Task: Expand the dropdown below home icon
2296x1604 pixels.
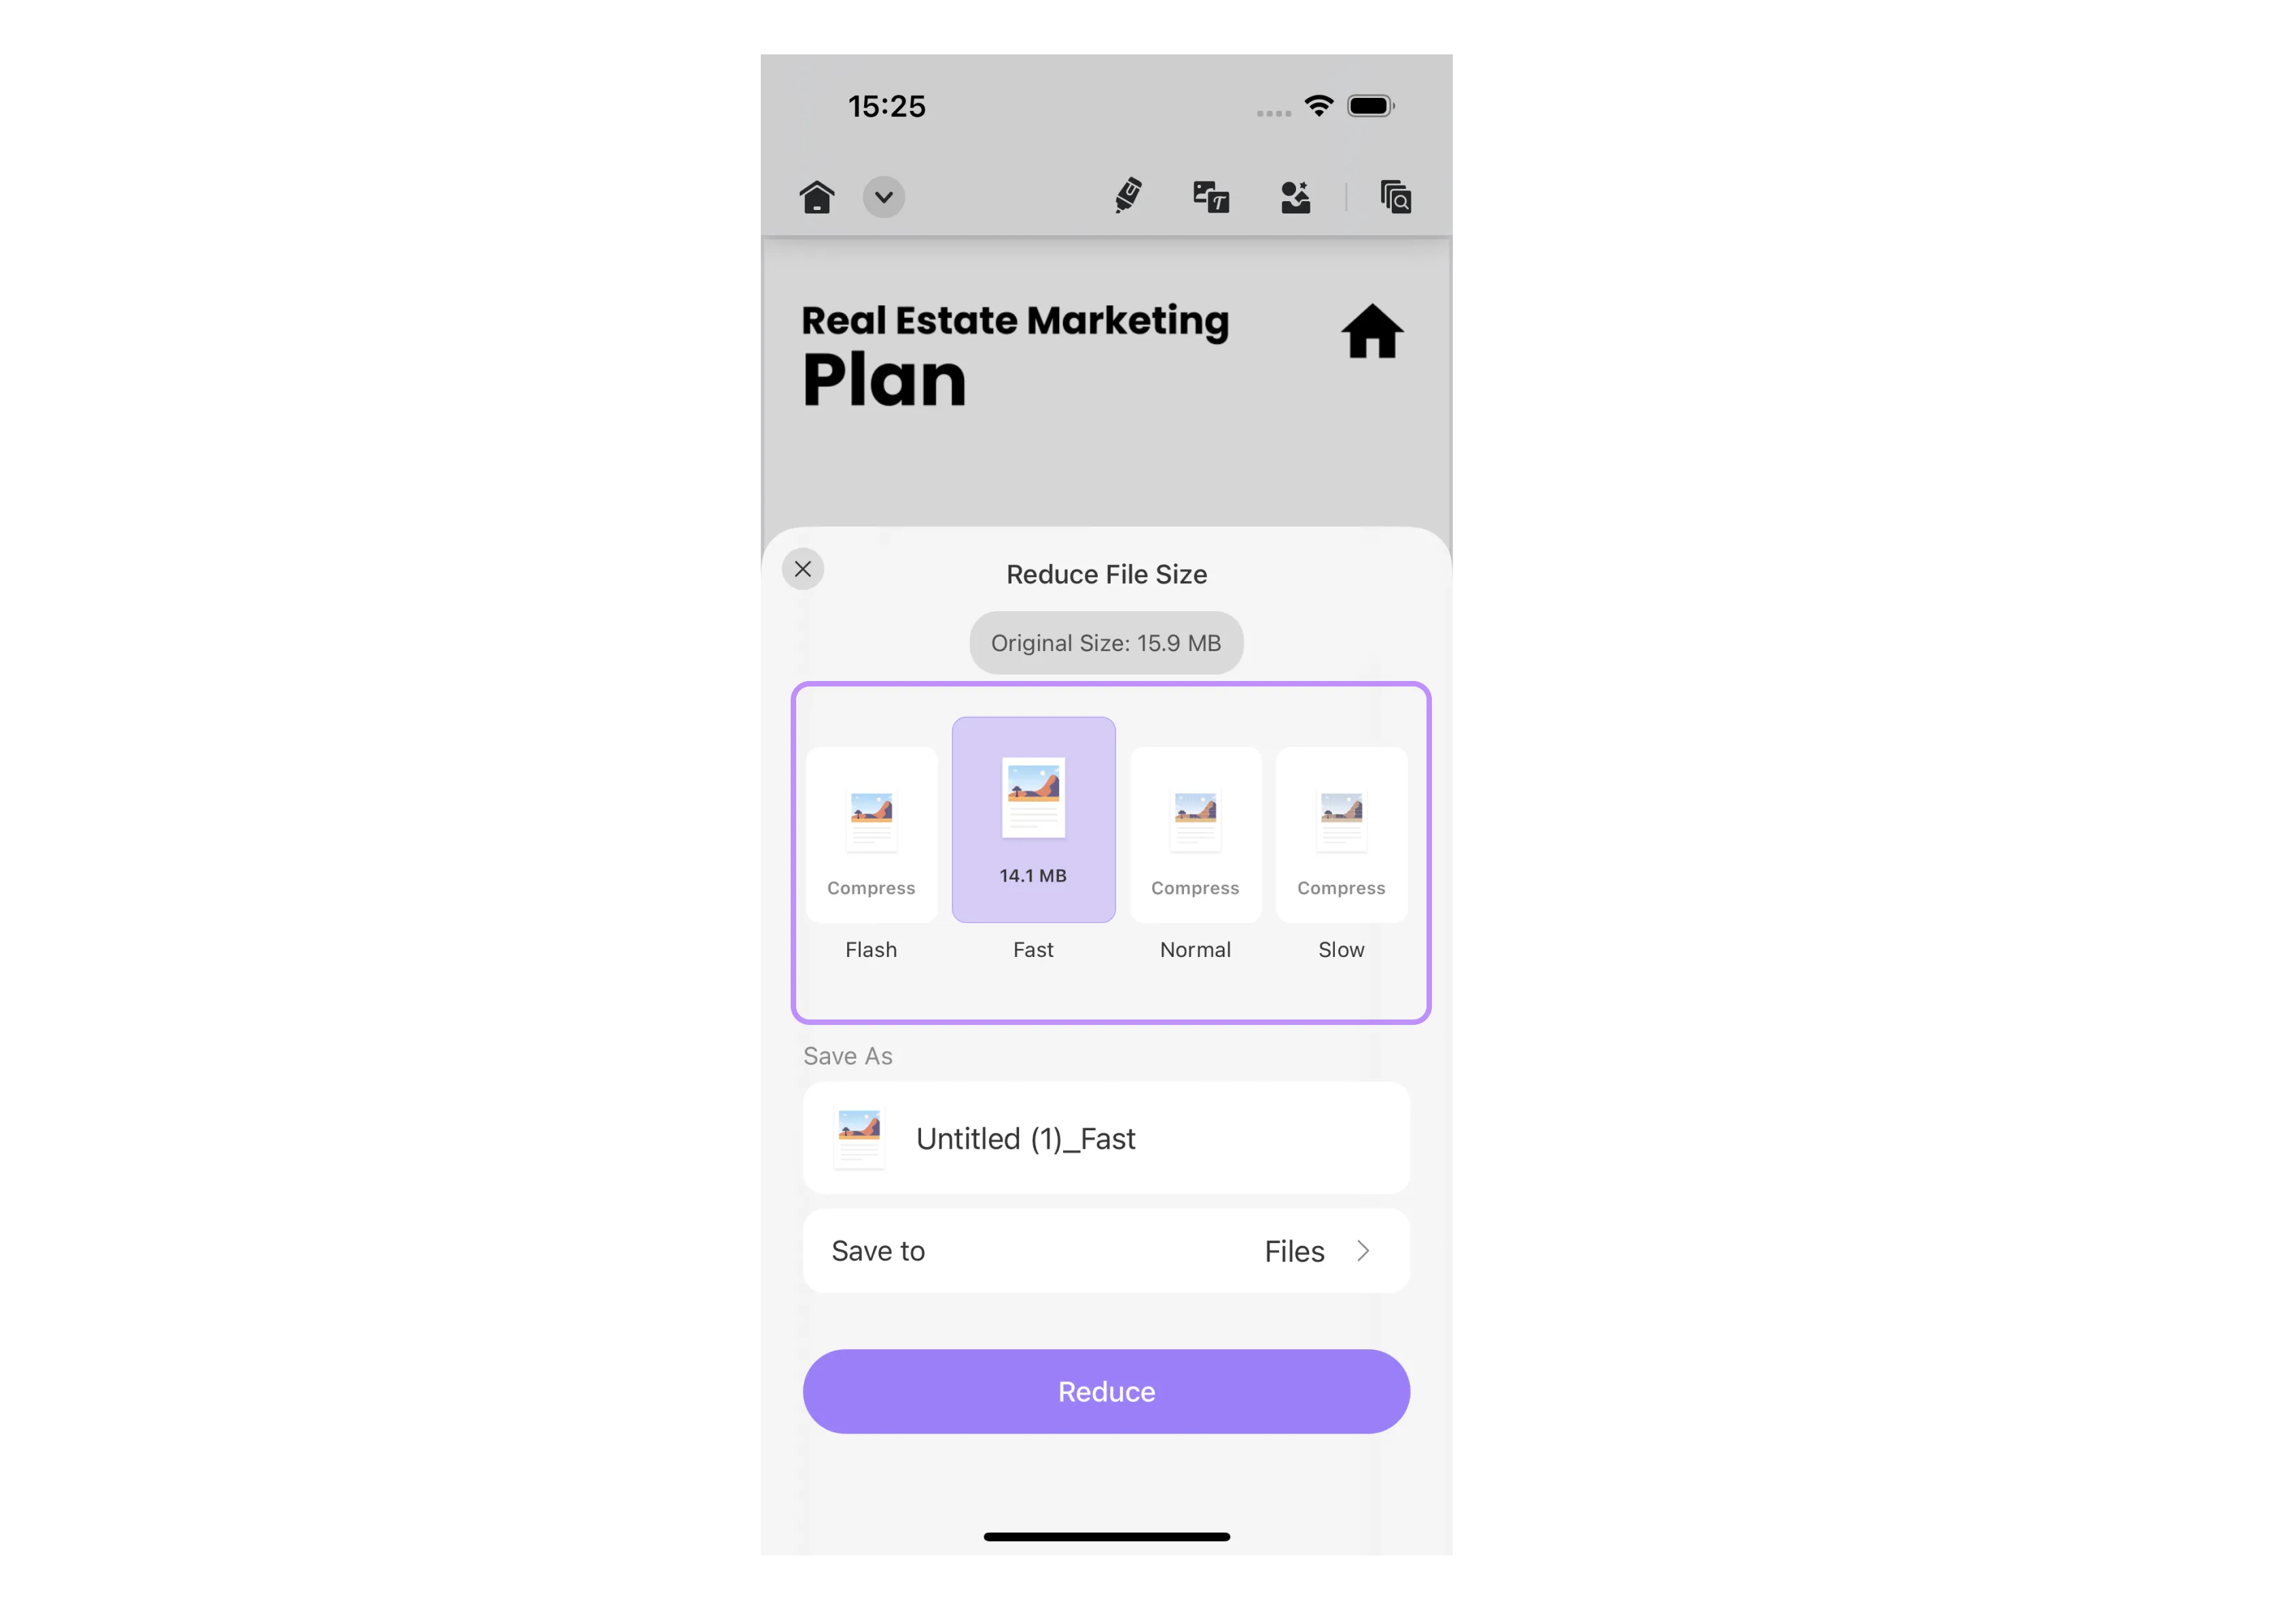Action: (883, 196)
